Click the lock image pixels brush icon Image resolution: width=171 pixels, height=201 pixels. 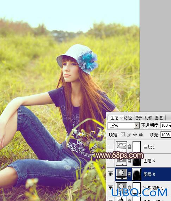(129, 134)
